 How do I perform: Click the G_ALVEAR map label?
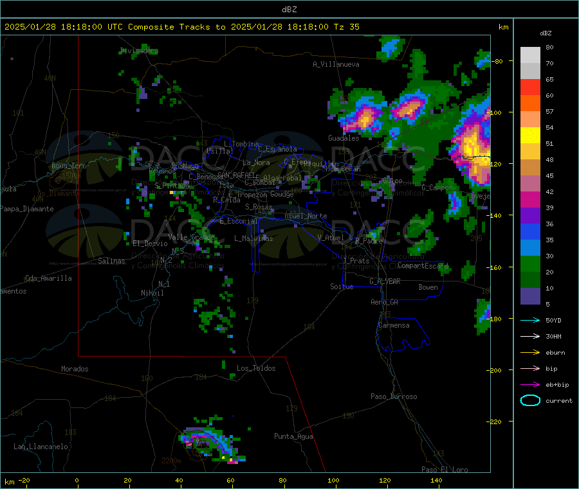385,281
